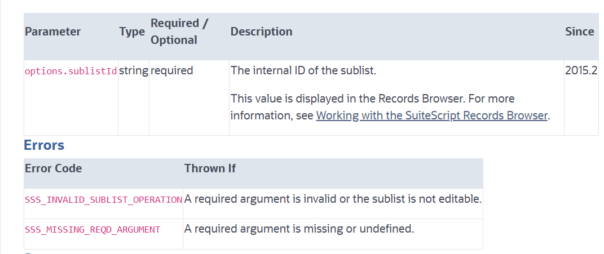
Task: Open the Working with the SuiteScript Records Browser link
Action: (432, 115)
